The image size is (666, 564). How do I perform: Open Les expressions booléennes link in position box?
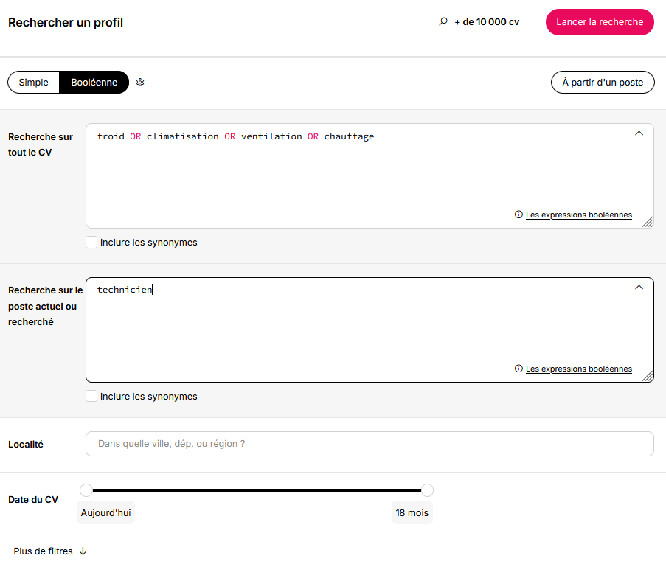tap(578, 369)
